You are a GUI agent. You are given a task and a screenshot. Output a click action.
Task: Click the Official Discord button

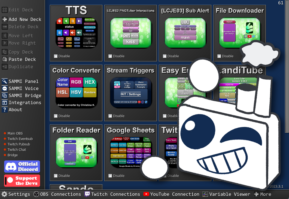[22, 166]
